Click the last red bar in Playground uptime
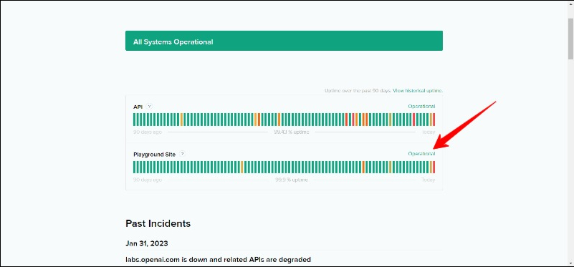The image size is (574, 267). pos(434,168)
